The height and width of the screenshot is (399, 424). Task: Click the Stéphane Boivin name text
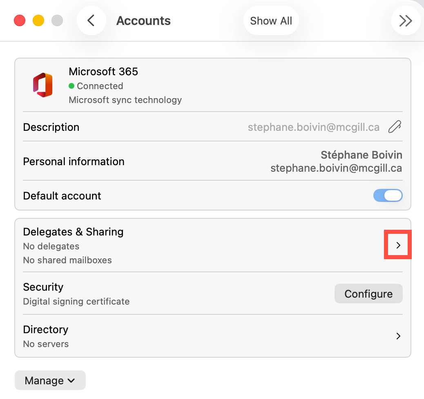point(361,155)
